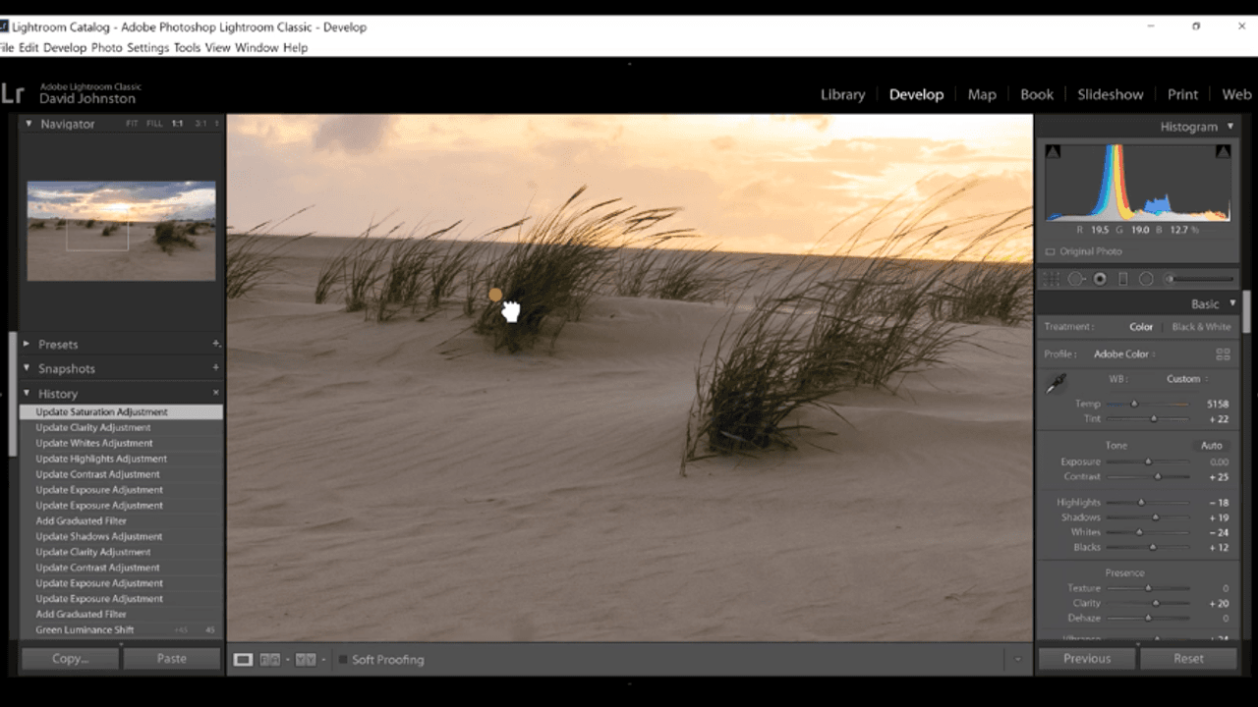Image resolution: width=1258 pixels, height=707 pixels.
Task: Click the Highlights slider
Action: tap(1147, 502)
